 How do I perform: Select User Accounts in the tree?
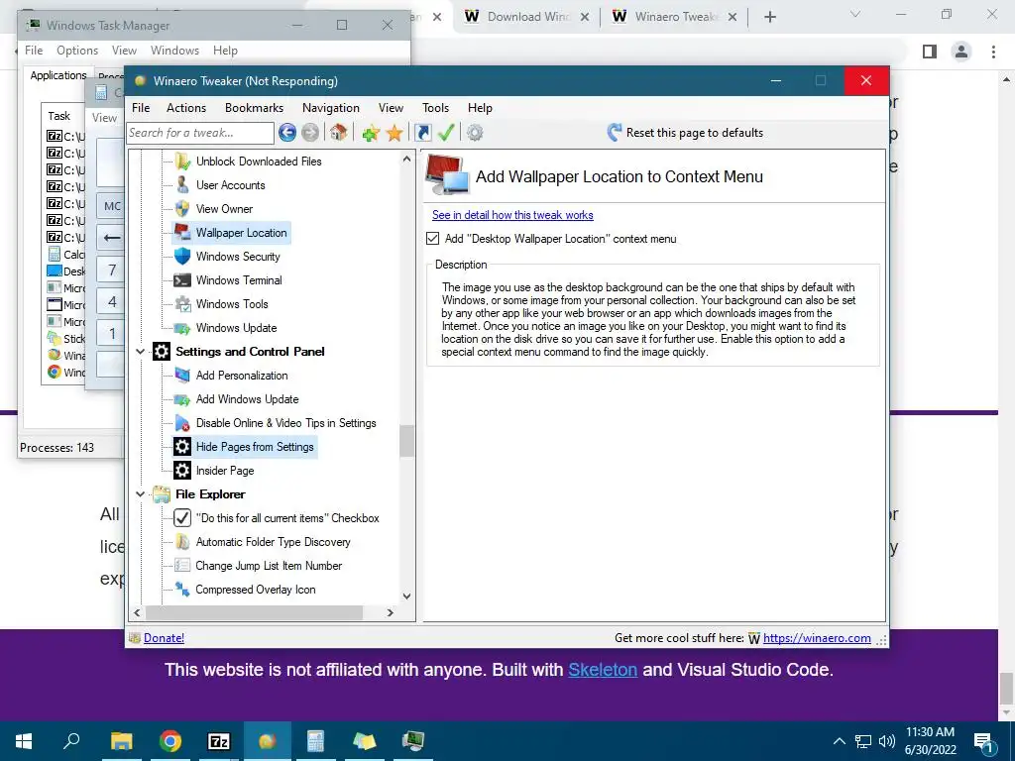[230, 185]
